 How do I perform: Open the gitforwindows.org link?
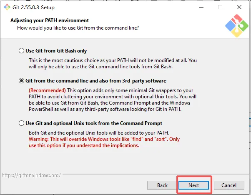point(31,175)
